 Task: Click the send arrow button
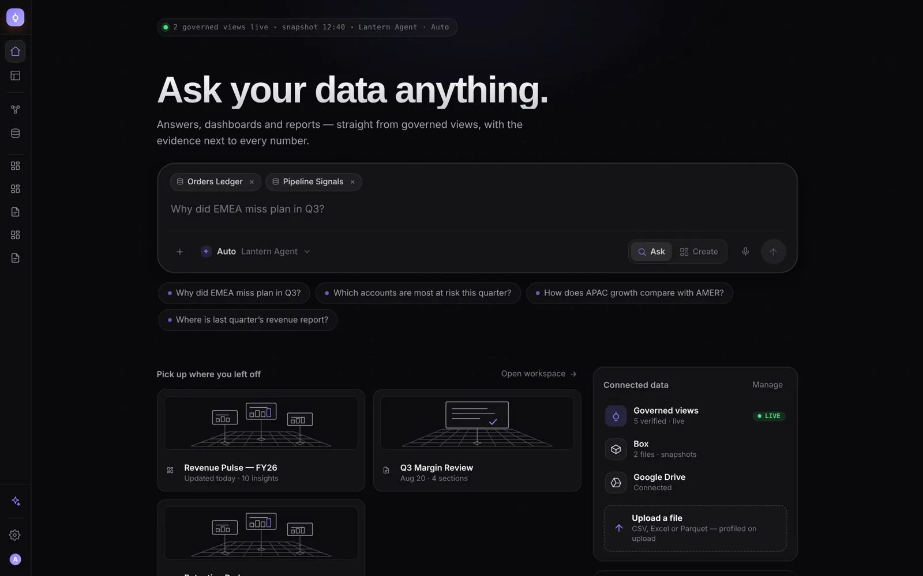tap(774, 252)
